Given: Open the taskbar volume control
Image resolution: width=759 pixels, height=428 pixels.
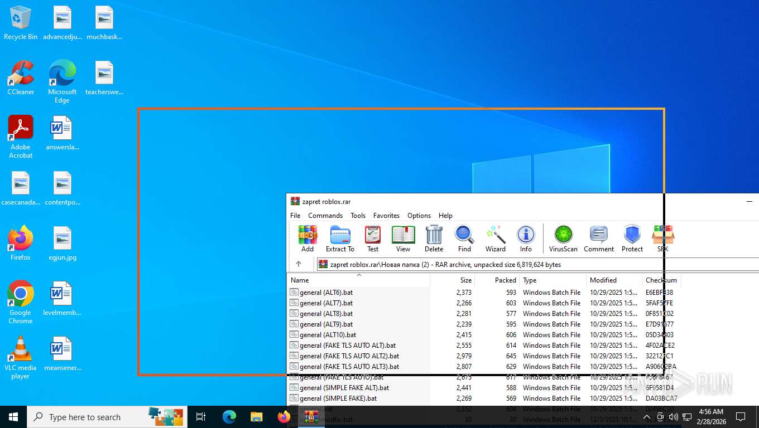Looking at the screenshot, I should [673, 417].
